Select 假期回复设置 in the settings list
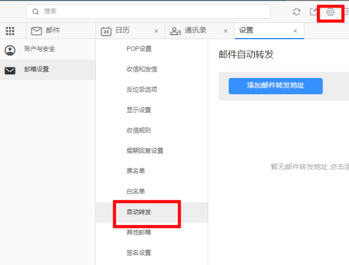Viewport: 349px width, 265px height. click(145, 150)
